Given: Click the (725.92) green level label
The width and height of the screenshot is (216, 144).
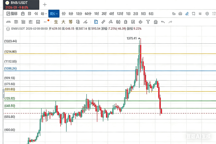Looking at the screenshot, I should (10, 98).
